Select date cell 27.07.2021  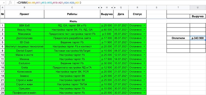pos(121,84)
